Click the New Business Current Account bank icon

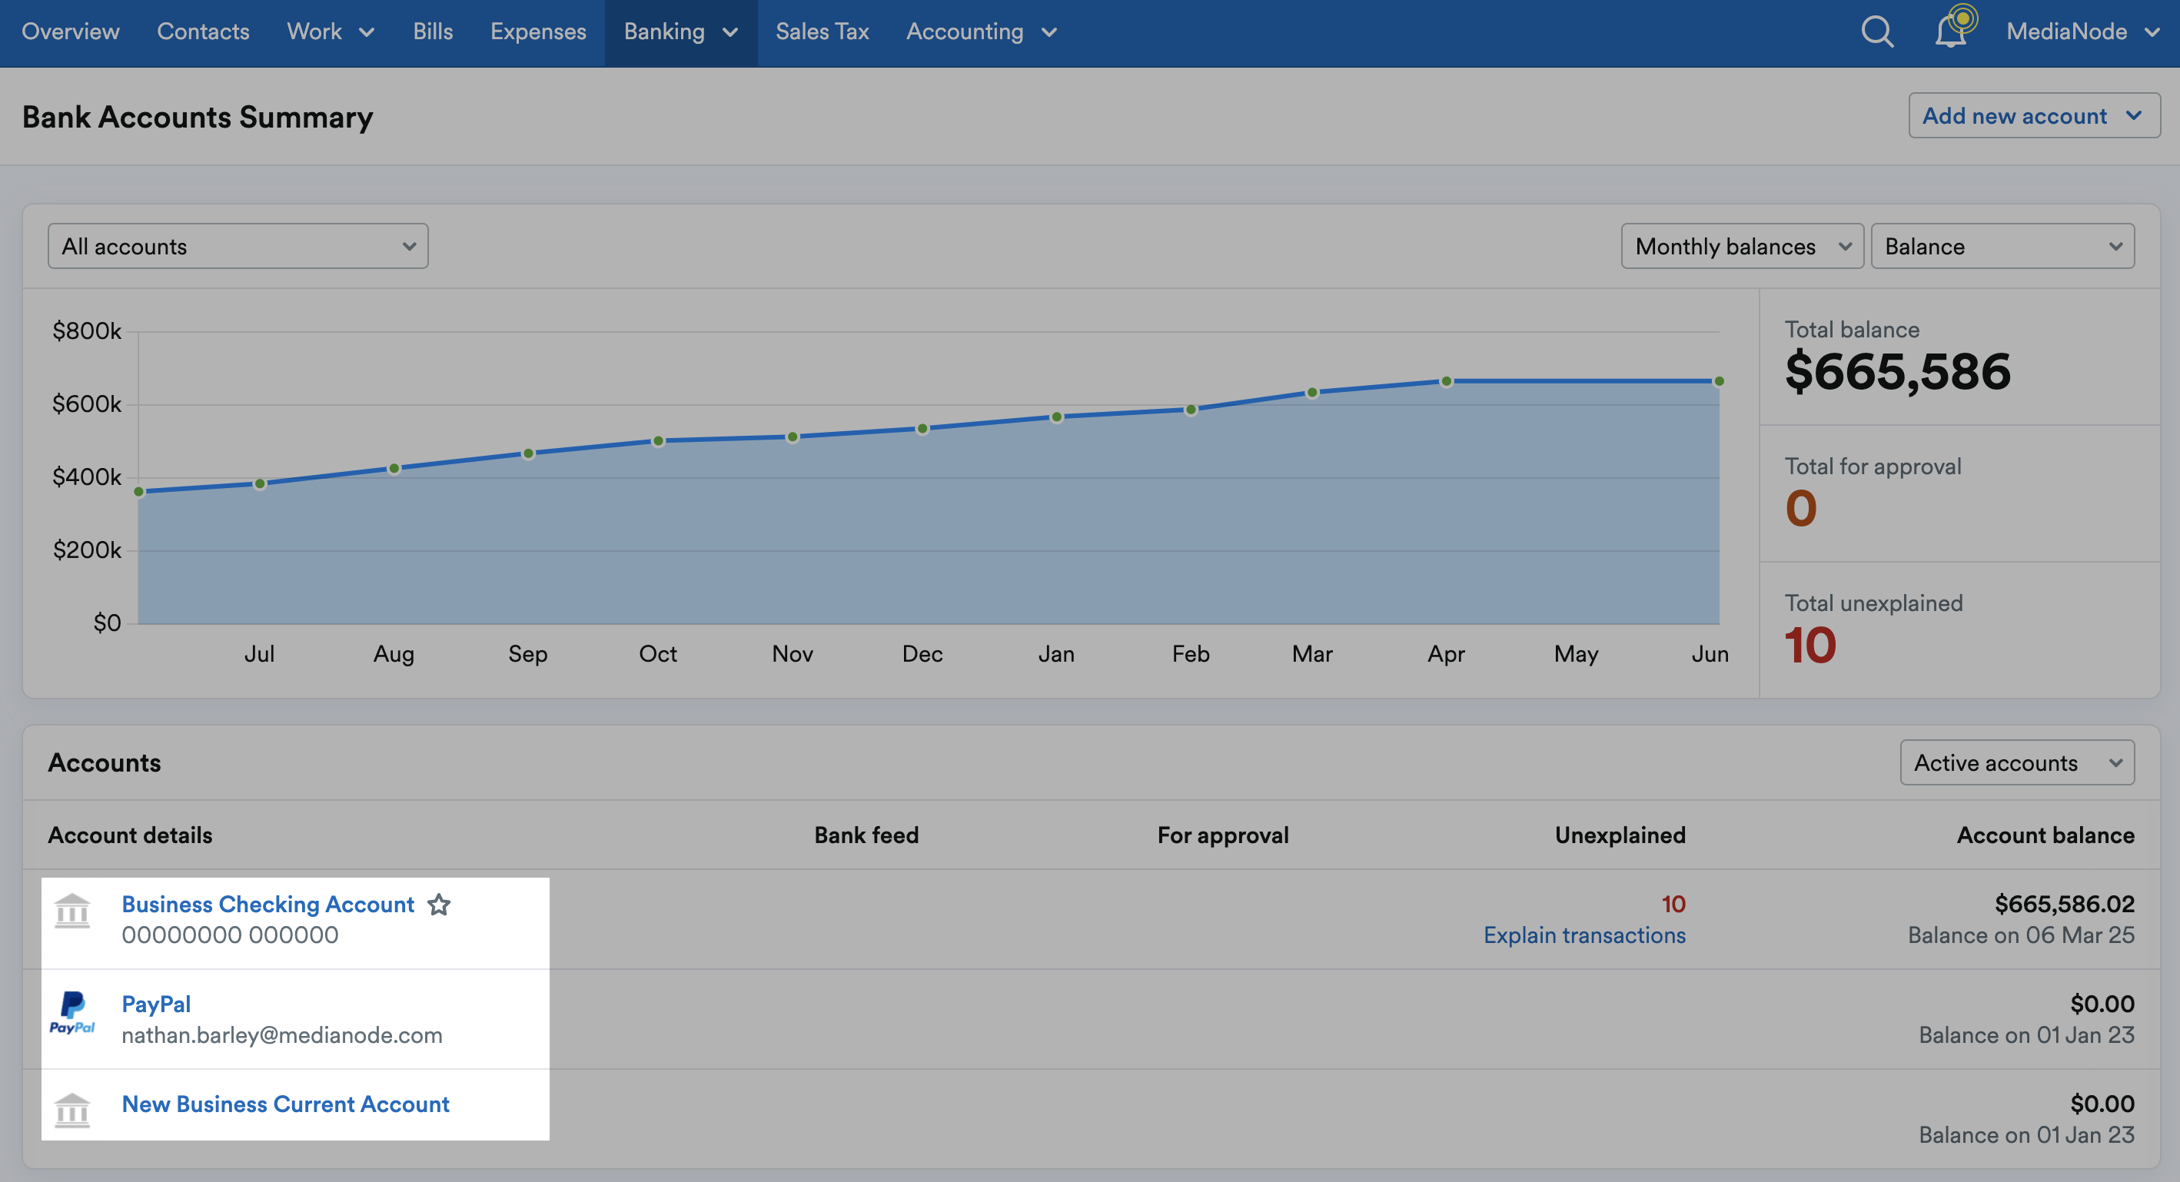(x=72, y=1111)
